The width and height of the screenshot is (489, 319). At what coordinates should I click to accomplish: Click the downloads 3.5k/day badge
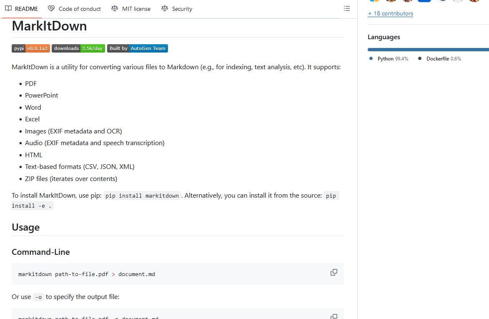tap(78, 48)
